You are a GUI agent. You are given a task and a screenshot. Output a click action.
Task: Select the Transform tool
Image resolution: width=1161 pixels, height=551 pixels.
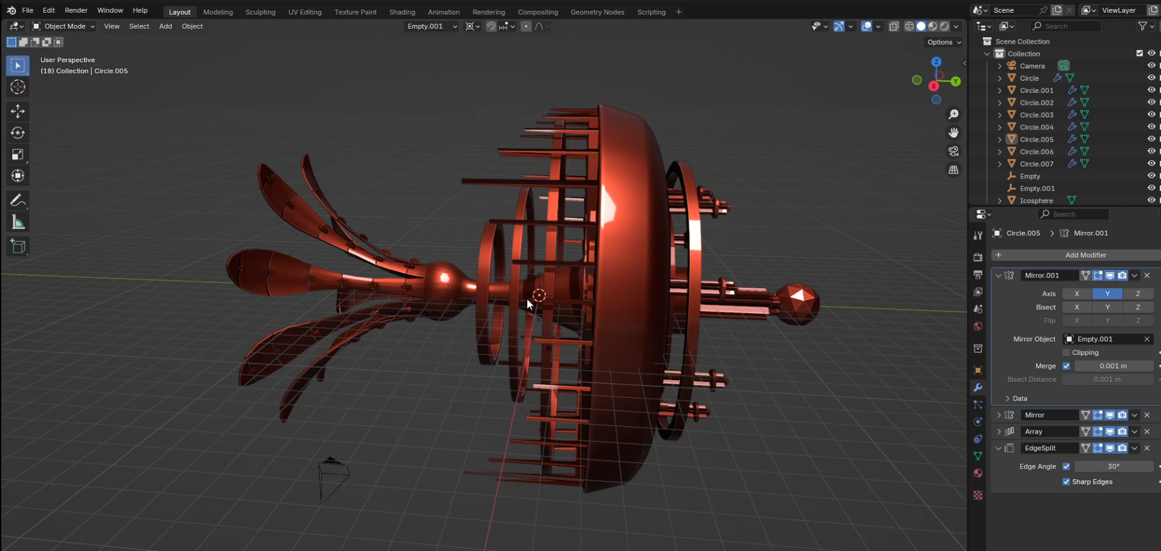pyautogui.click(x=17, y=176)
